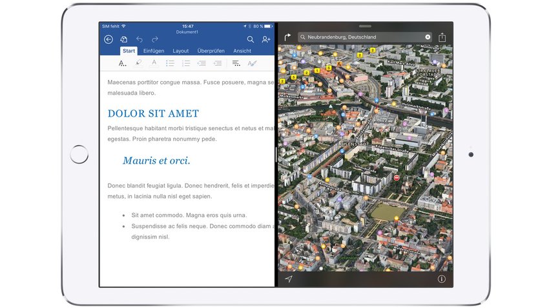This screenshot has width=549, height=308.
Task: Tap the Köpenicker Straße map label
Action: pos(392,148)
